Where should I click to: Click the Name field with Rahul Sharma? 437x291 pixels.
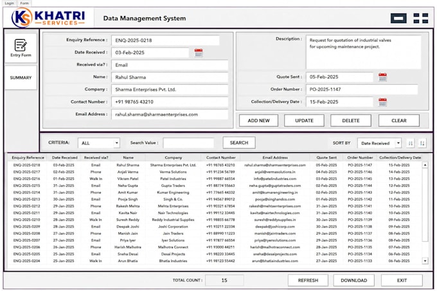coord(170,77)
